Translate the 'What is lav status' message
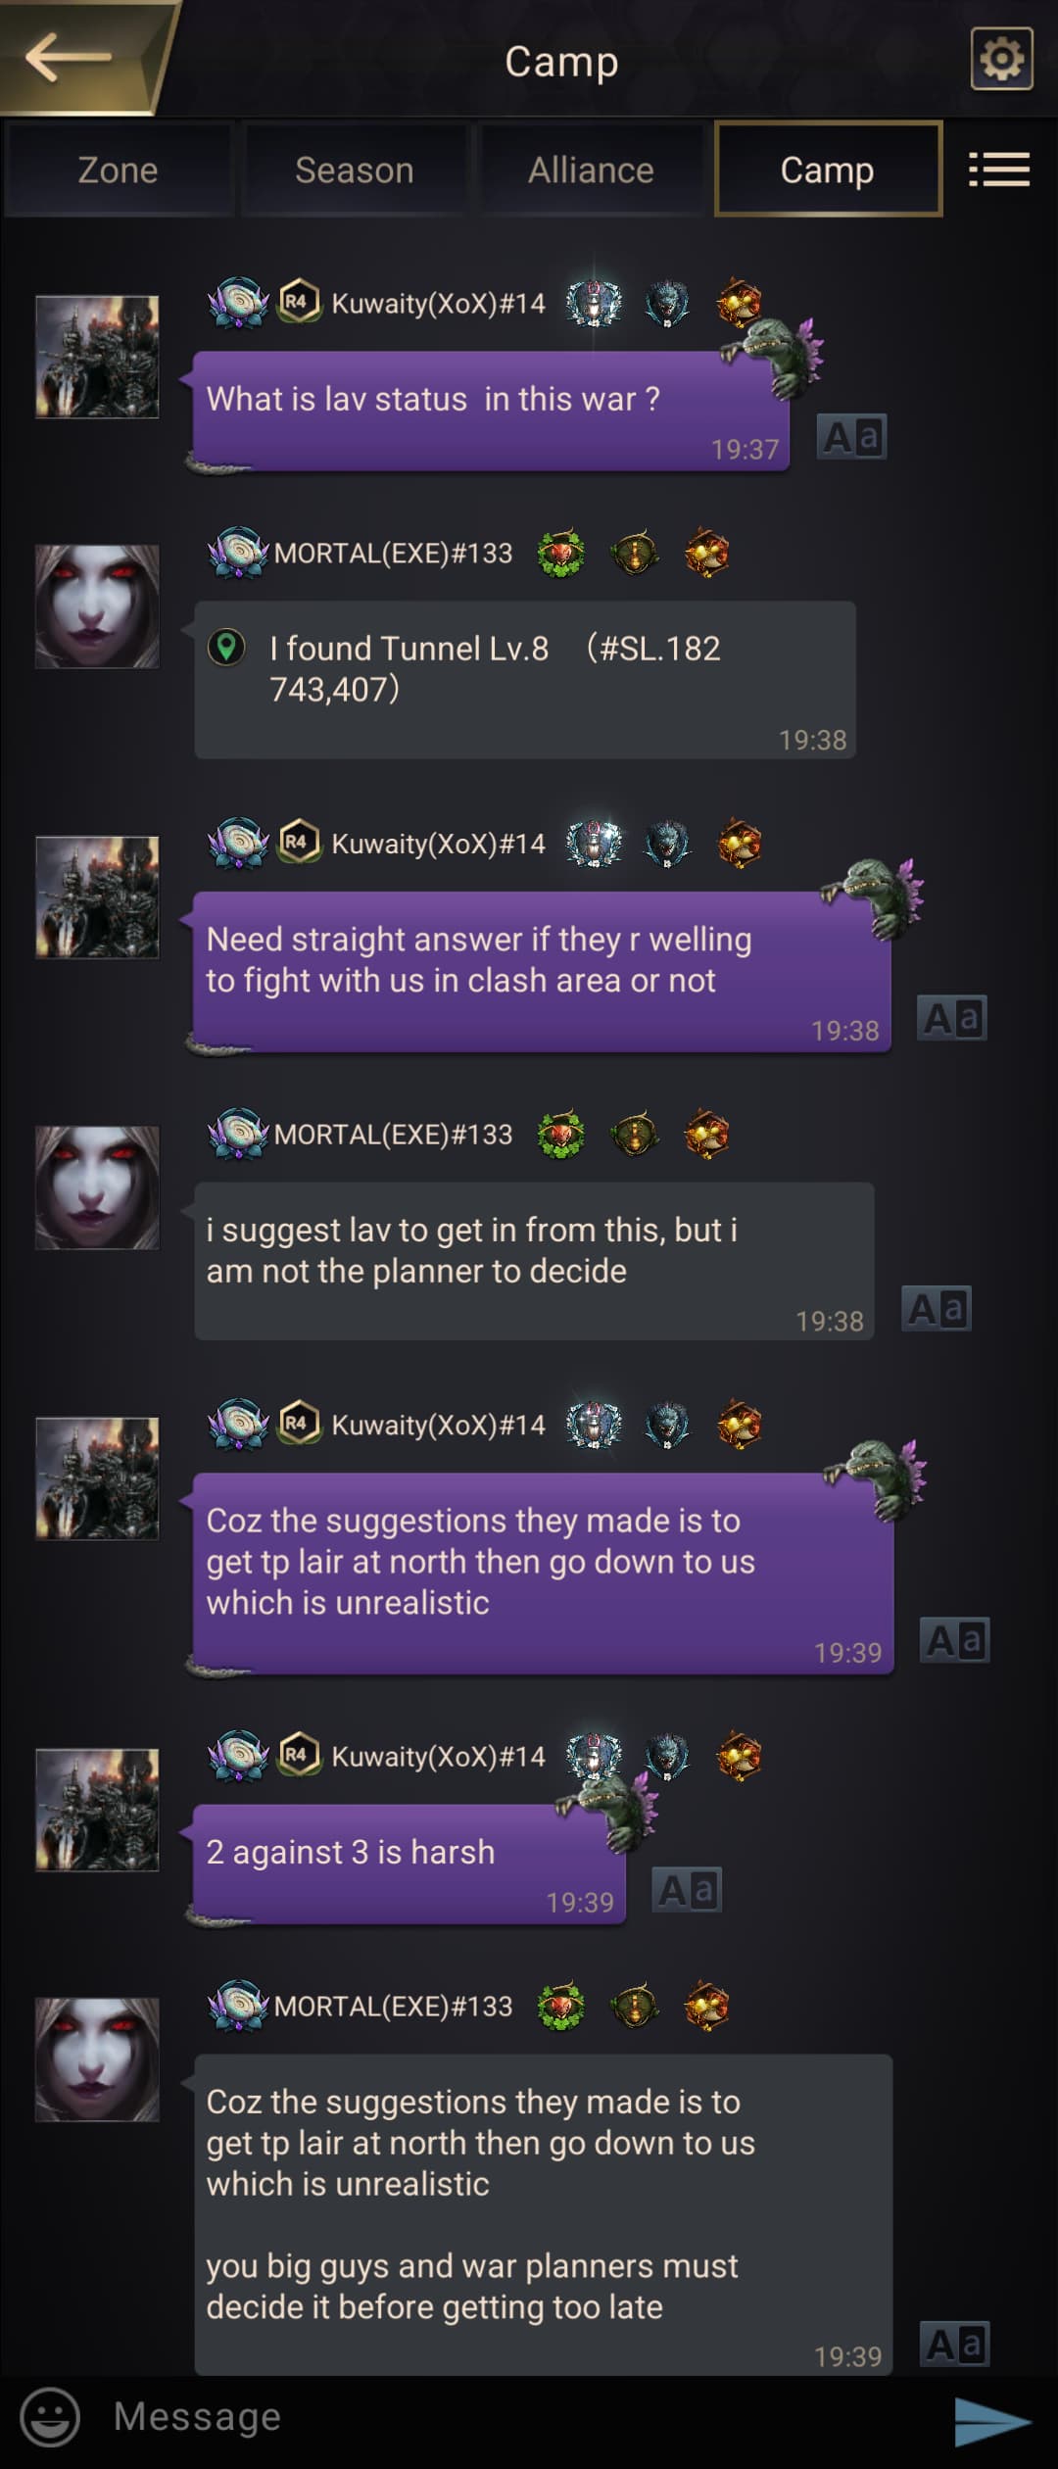Screen dimensions: 1058x2469 (852, 437)
